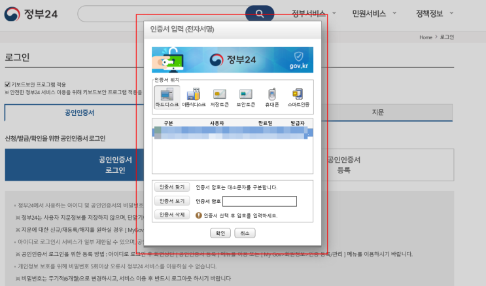Switch to the 지문 login tab
The width and height of the screenshot is (486, 286).
tap(378, 113)
